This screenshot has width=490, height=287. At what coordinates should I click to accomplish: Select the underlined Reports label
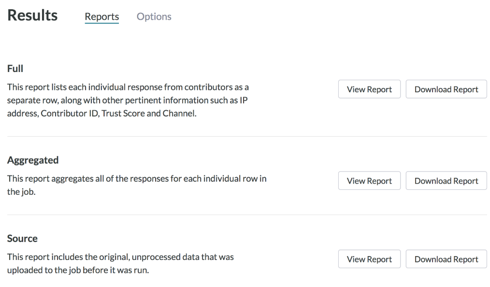coord(101,16)
